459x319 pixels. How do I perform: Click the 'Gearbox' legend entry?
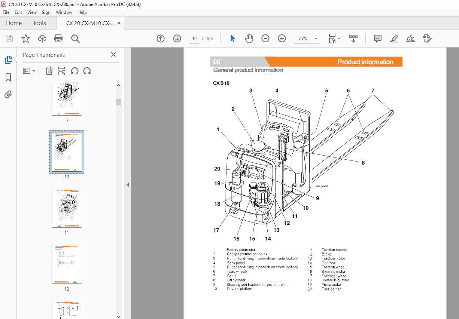click(x=328, y=263)
